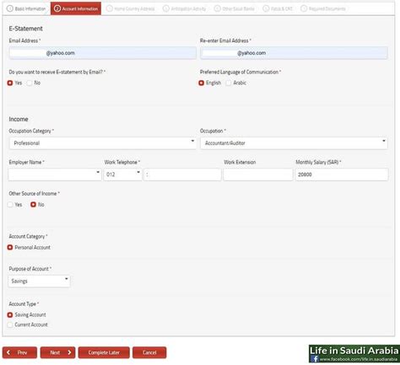This screenshot has width=400, height=365.
Task: Click the Complete Later button
Action: (104, 352)
